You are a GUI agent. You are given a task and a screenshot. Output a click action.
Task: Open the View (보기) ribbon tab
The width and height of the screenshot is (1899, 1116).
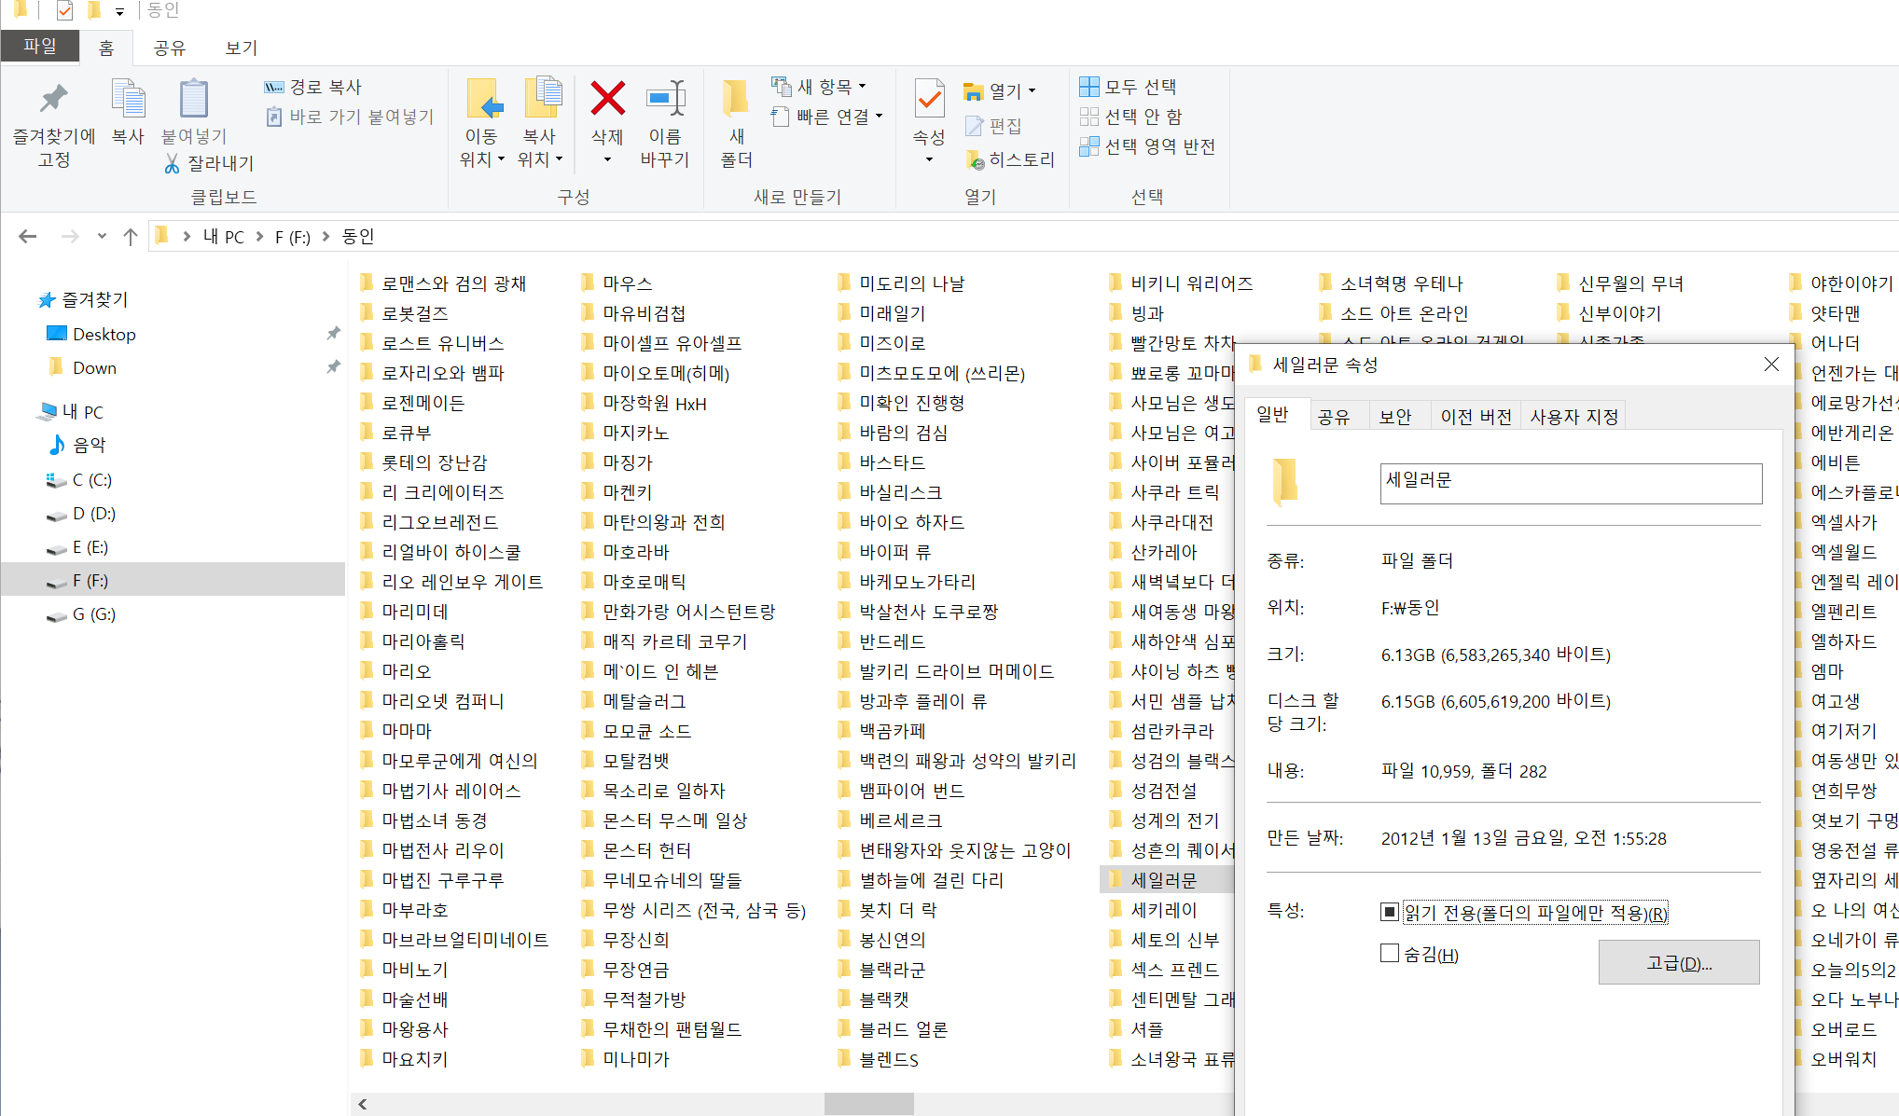coord(241,48)
